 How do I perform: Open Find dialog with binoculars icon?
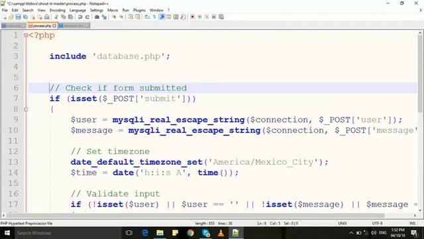[x=97, y=17]
